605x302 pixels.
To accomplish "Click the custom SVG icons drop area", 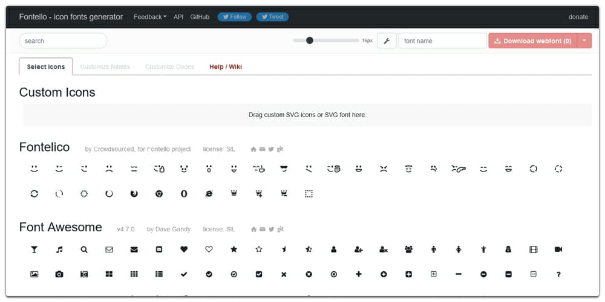I will tap(307, 115).
